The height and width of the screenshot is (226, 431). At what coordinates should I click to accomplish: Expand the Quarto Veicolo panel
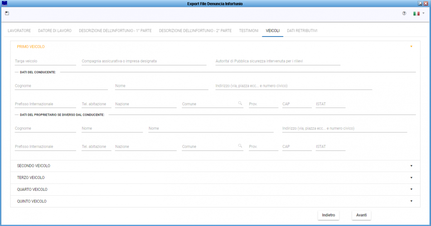tap(411, 189)
